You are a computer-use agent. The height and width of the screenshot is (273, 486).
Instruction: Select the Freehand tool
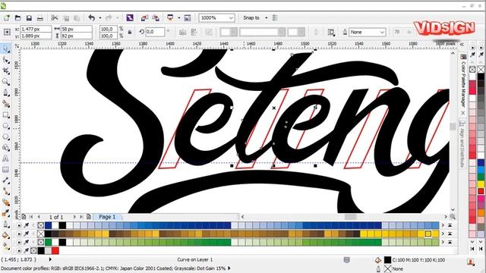click(5, 93)
